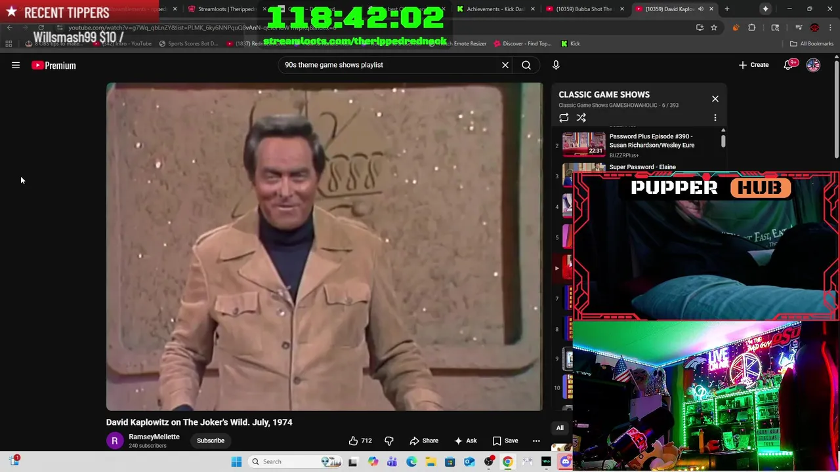Close the Achievements - Kick tab

point(532,9)
